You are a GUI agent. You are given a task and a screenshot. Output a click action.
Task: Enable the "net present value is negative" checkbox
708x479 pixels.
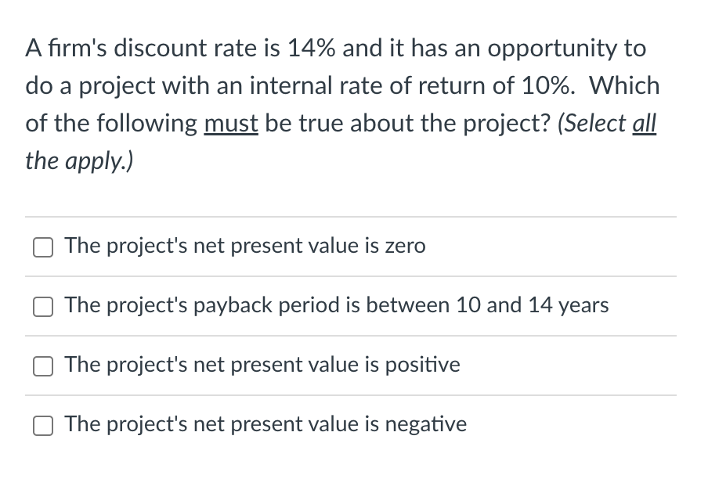43,426
